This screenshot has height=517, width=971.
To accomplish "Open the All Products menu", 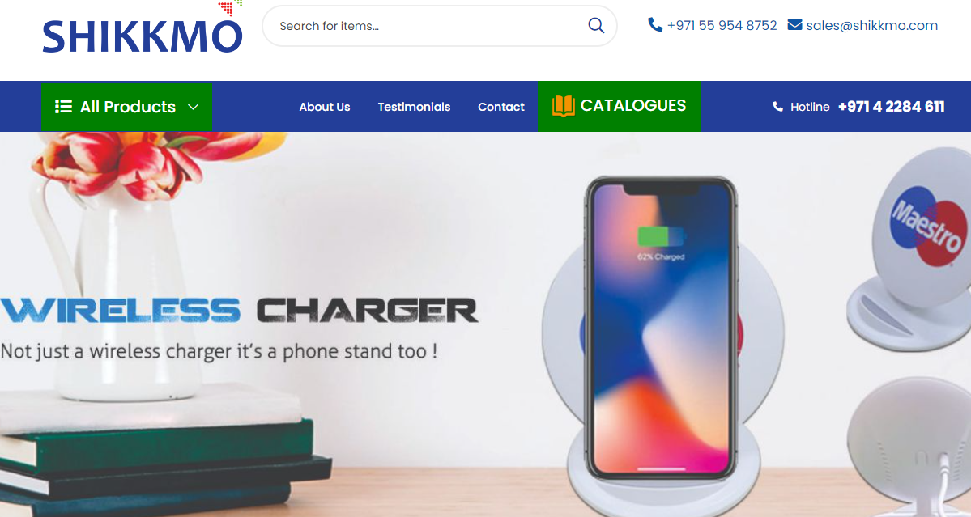I will 127,106.
